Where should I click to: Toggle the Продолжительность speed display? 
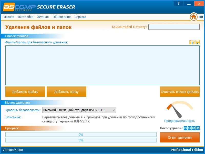pos(179,121)
